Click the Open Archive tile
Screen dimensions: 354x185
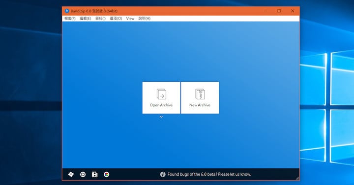tap(161, 98)
